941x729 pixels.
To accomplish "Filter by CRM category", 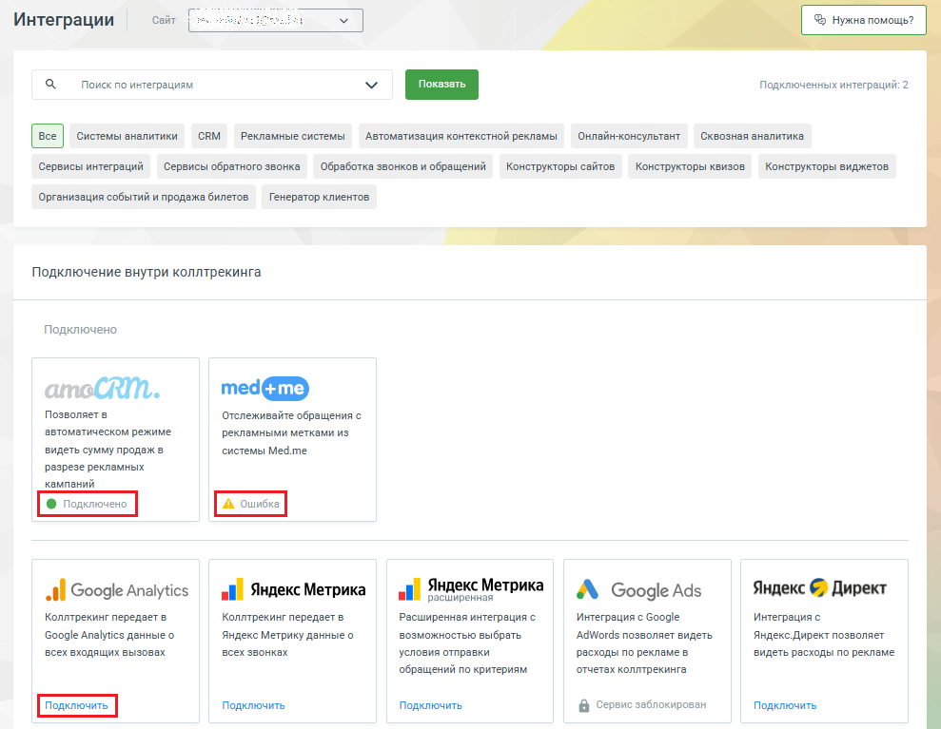I will [x=209, y=136].
